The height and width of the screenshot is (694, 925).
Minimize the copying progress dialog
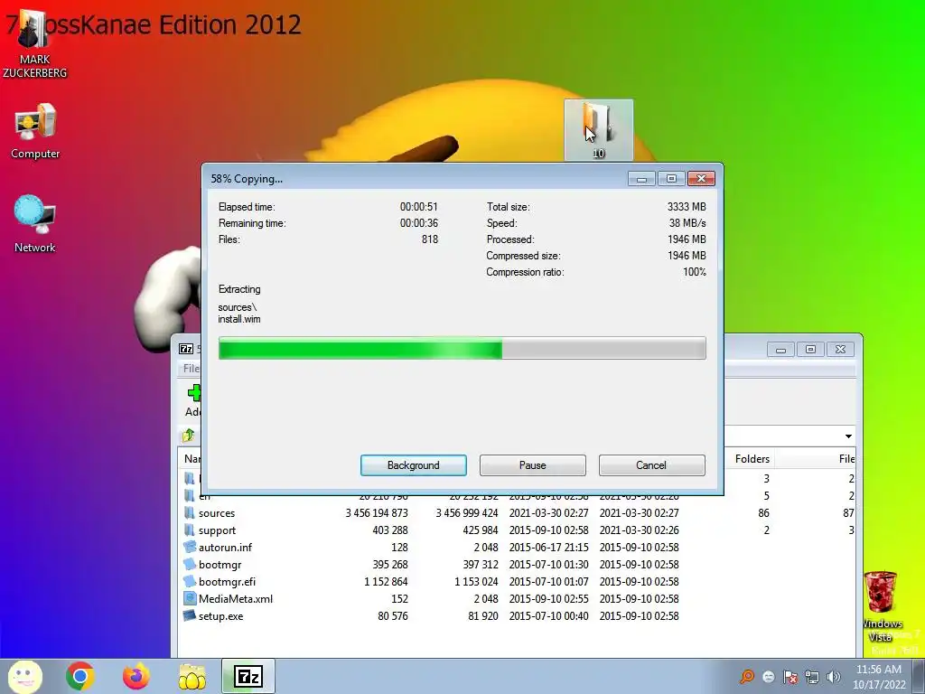(641, 179)
